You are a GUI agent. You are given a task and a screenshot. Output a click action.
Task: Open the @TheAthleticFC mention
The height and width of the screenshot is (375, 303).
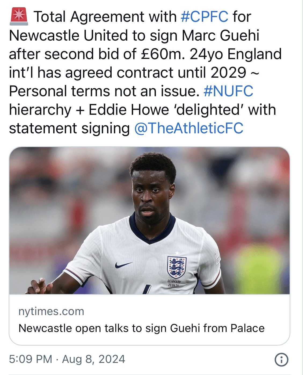point(189,128)
